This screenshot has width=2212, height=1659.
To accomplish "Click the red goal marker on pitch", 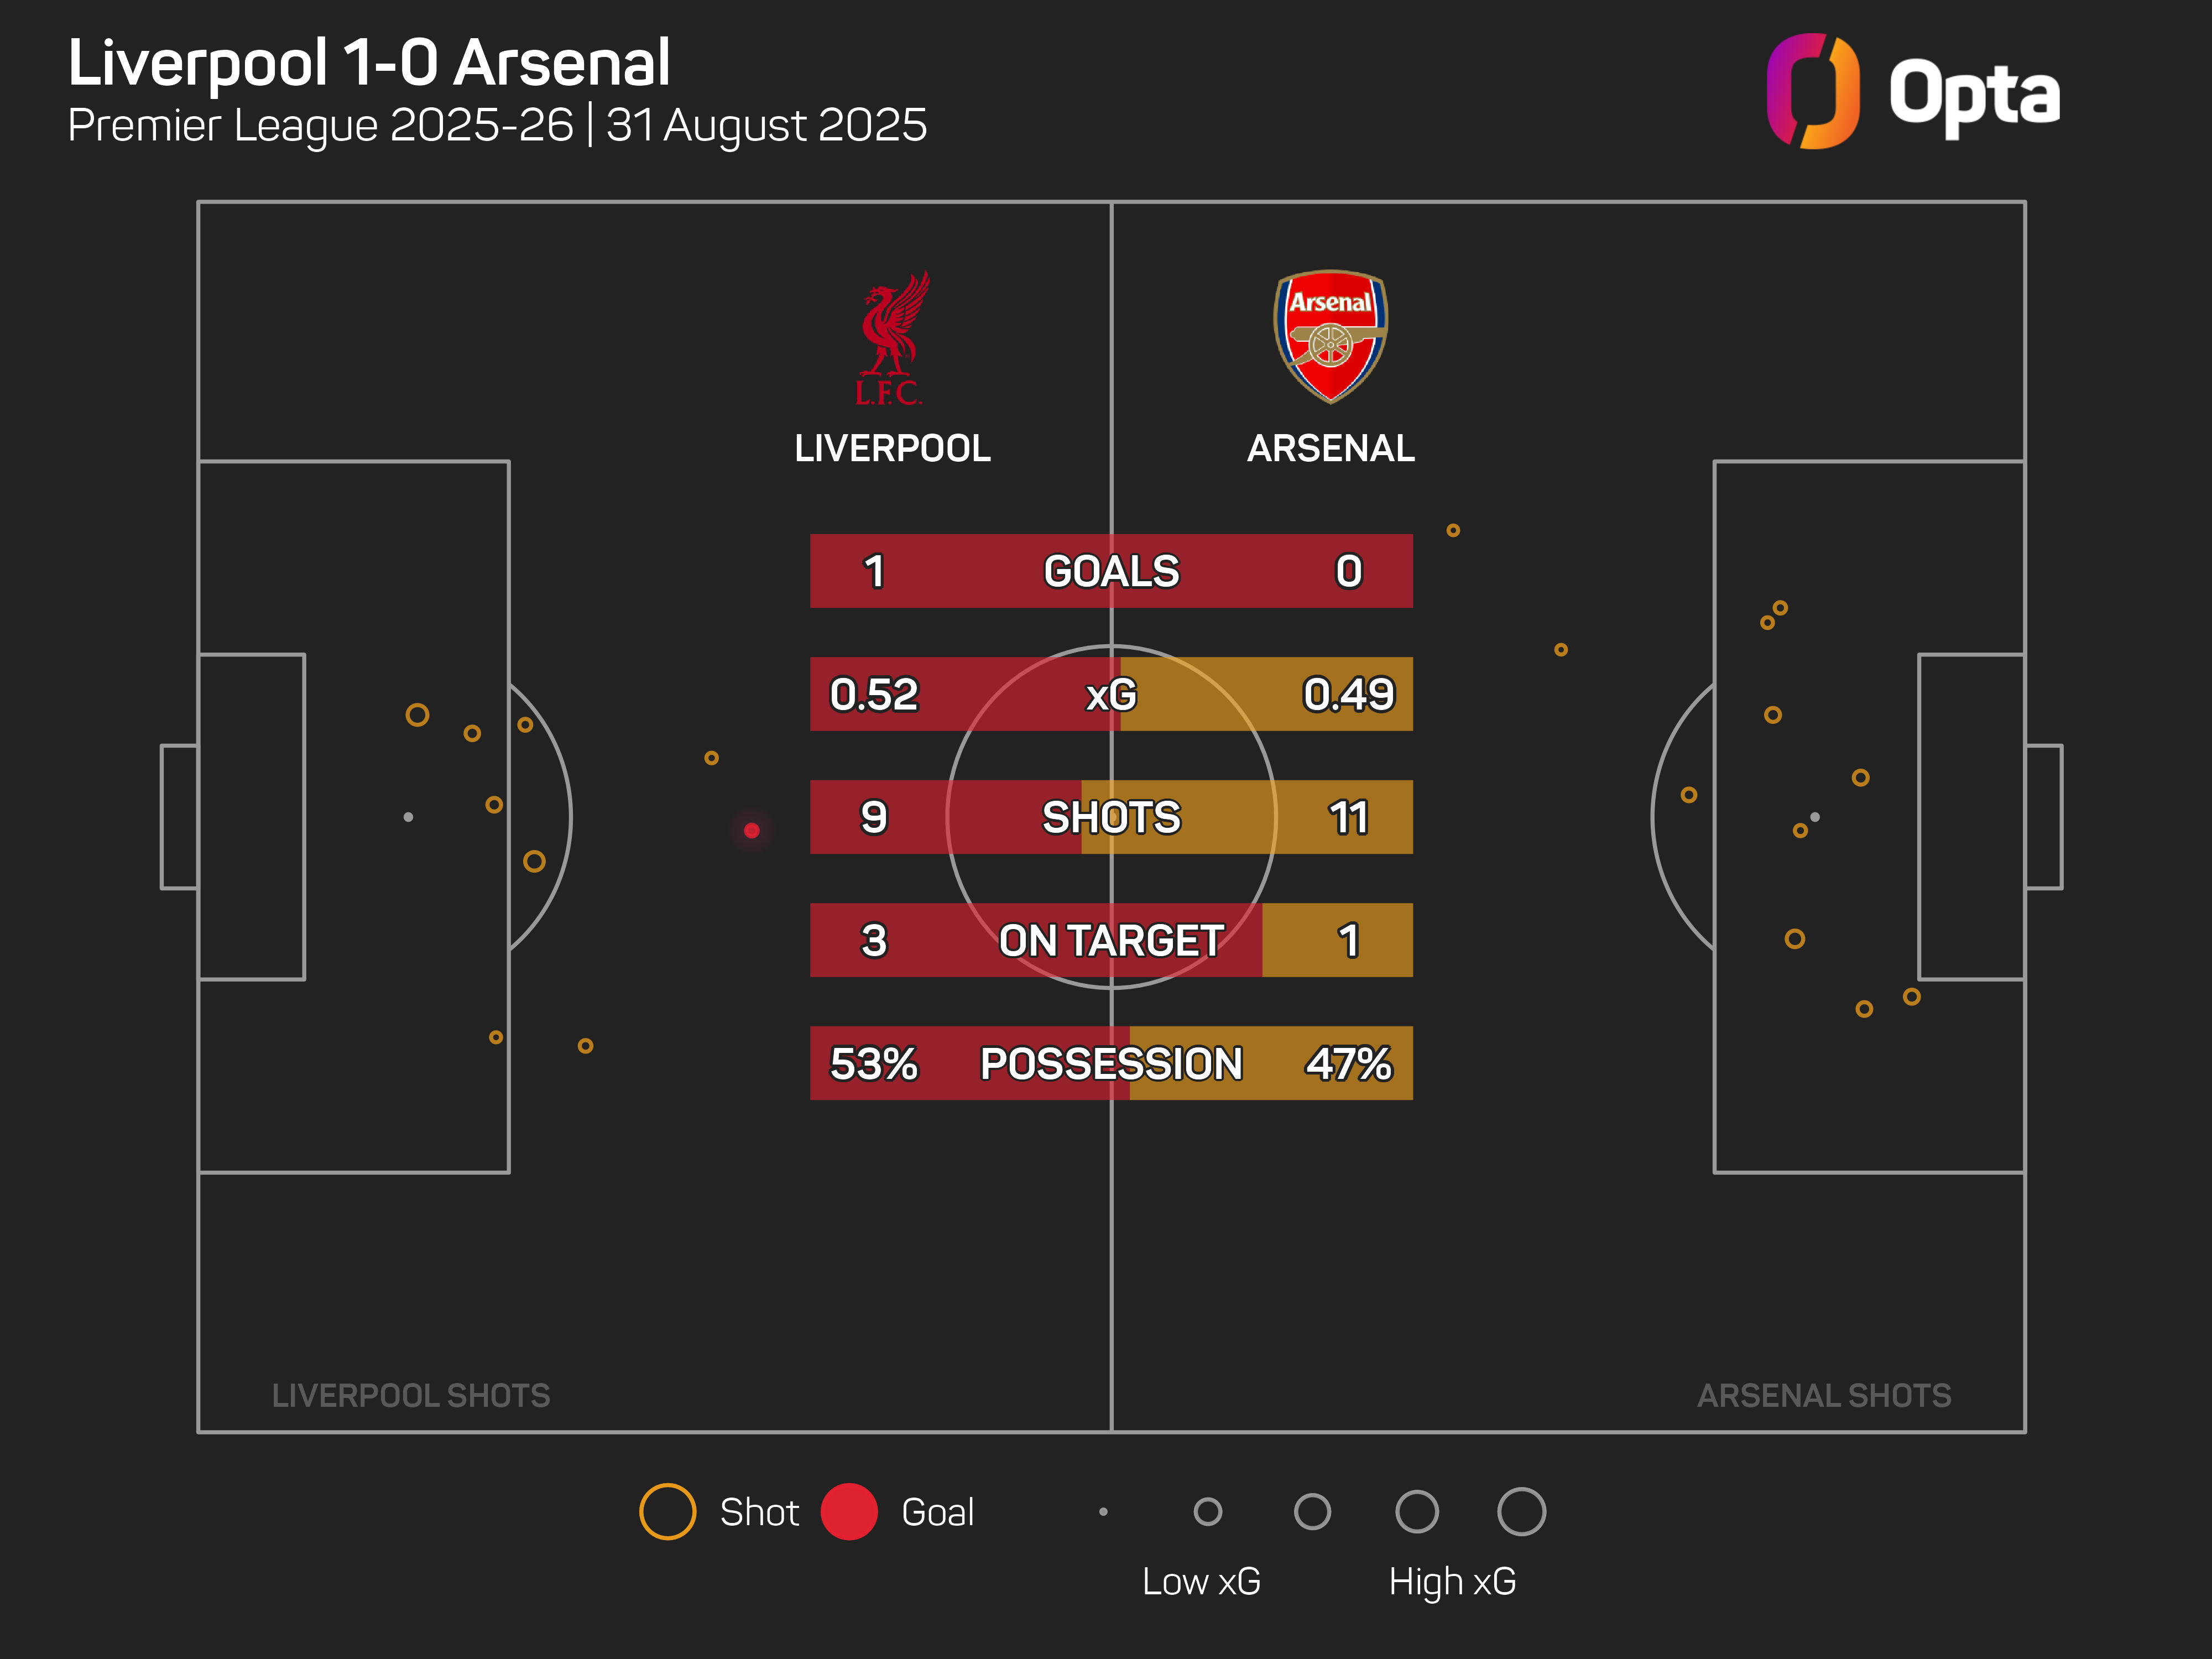I will tap(752, 830).
